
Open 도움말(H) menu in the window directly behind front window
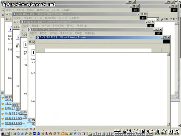pyautogui.click(x=90, y=33)
